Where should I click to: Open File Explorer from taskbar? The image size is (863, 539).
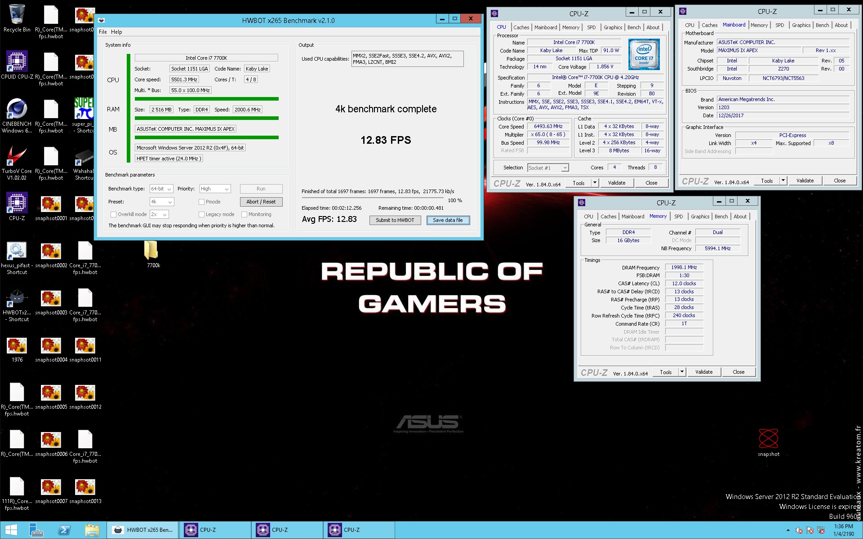point(92,530)
